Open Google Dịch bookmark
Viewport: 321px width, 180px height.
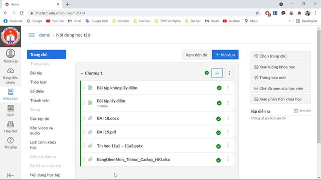97,21
